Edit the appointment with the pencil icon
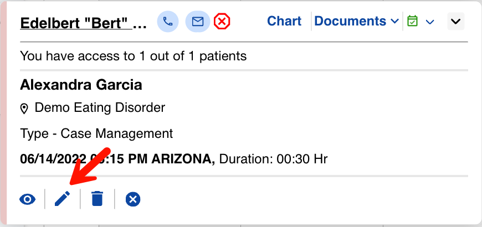 point(63,199)
